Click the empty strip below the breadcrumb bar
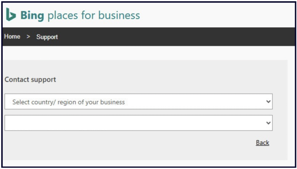This screenshot has height=169, width=297. coord(145,53)
